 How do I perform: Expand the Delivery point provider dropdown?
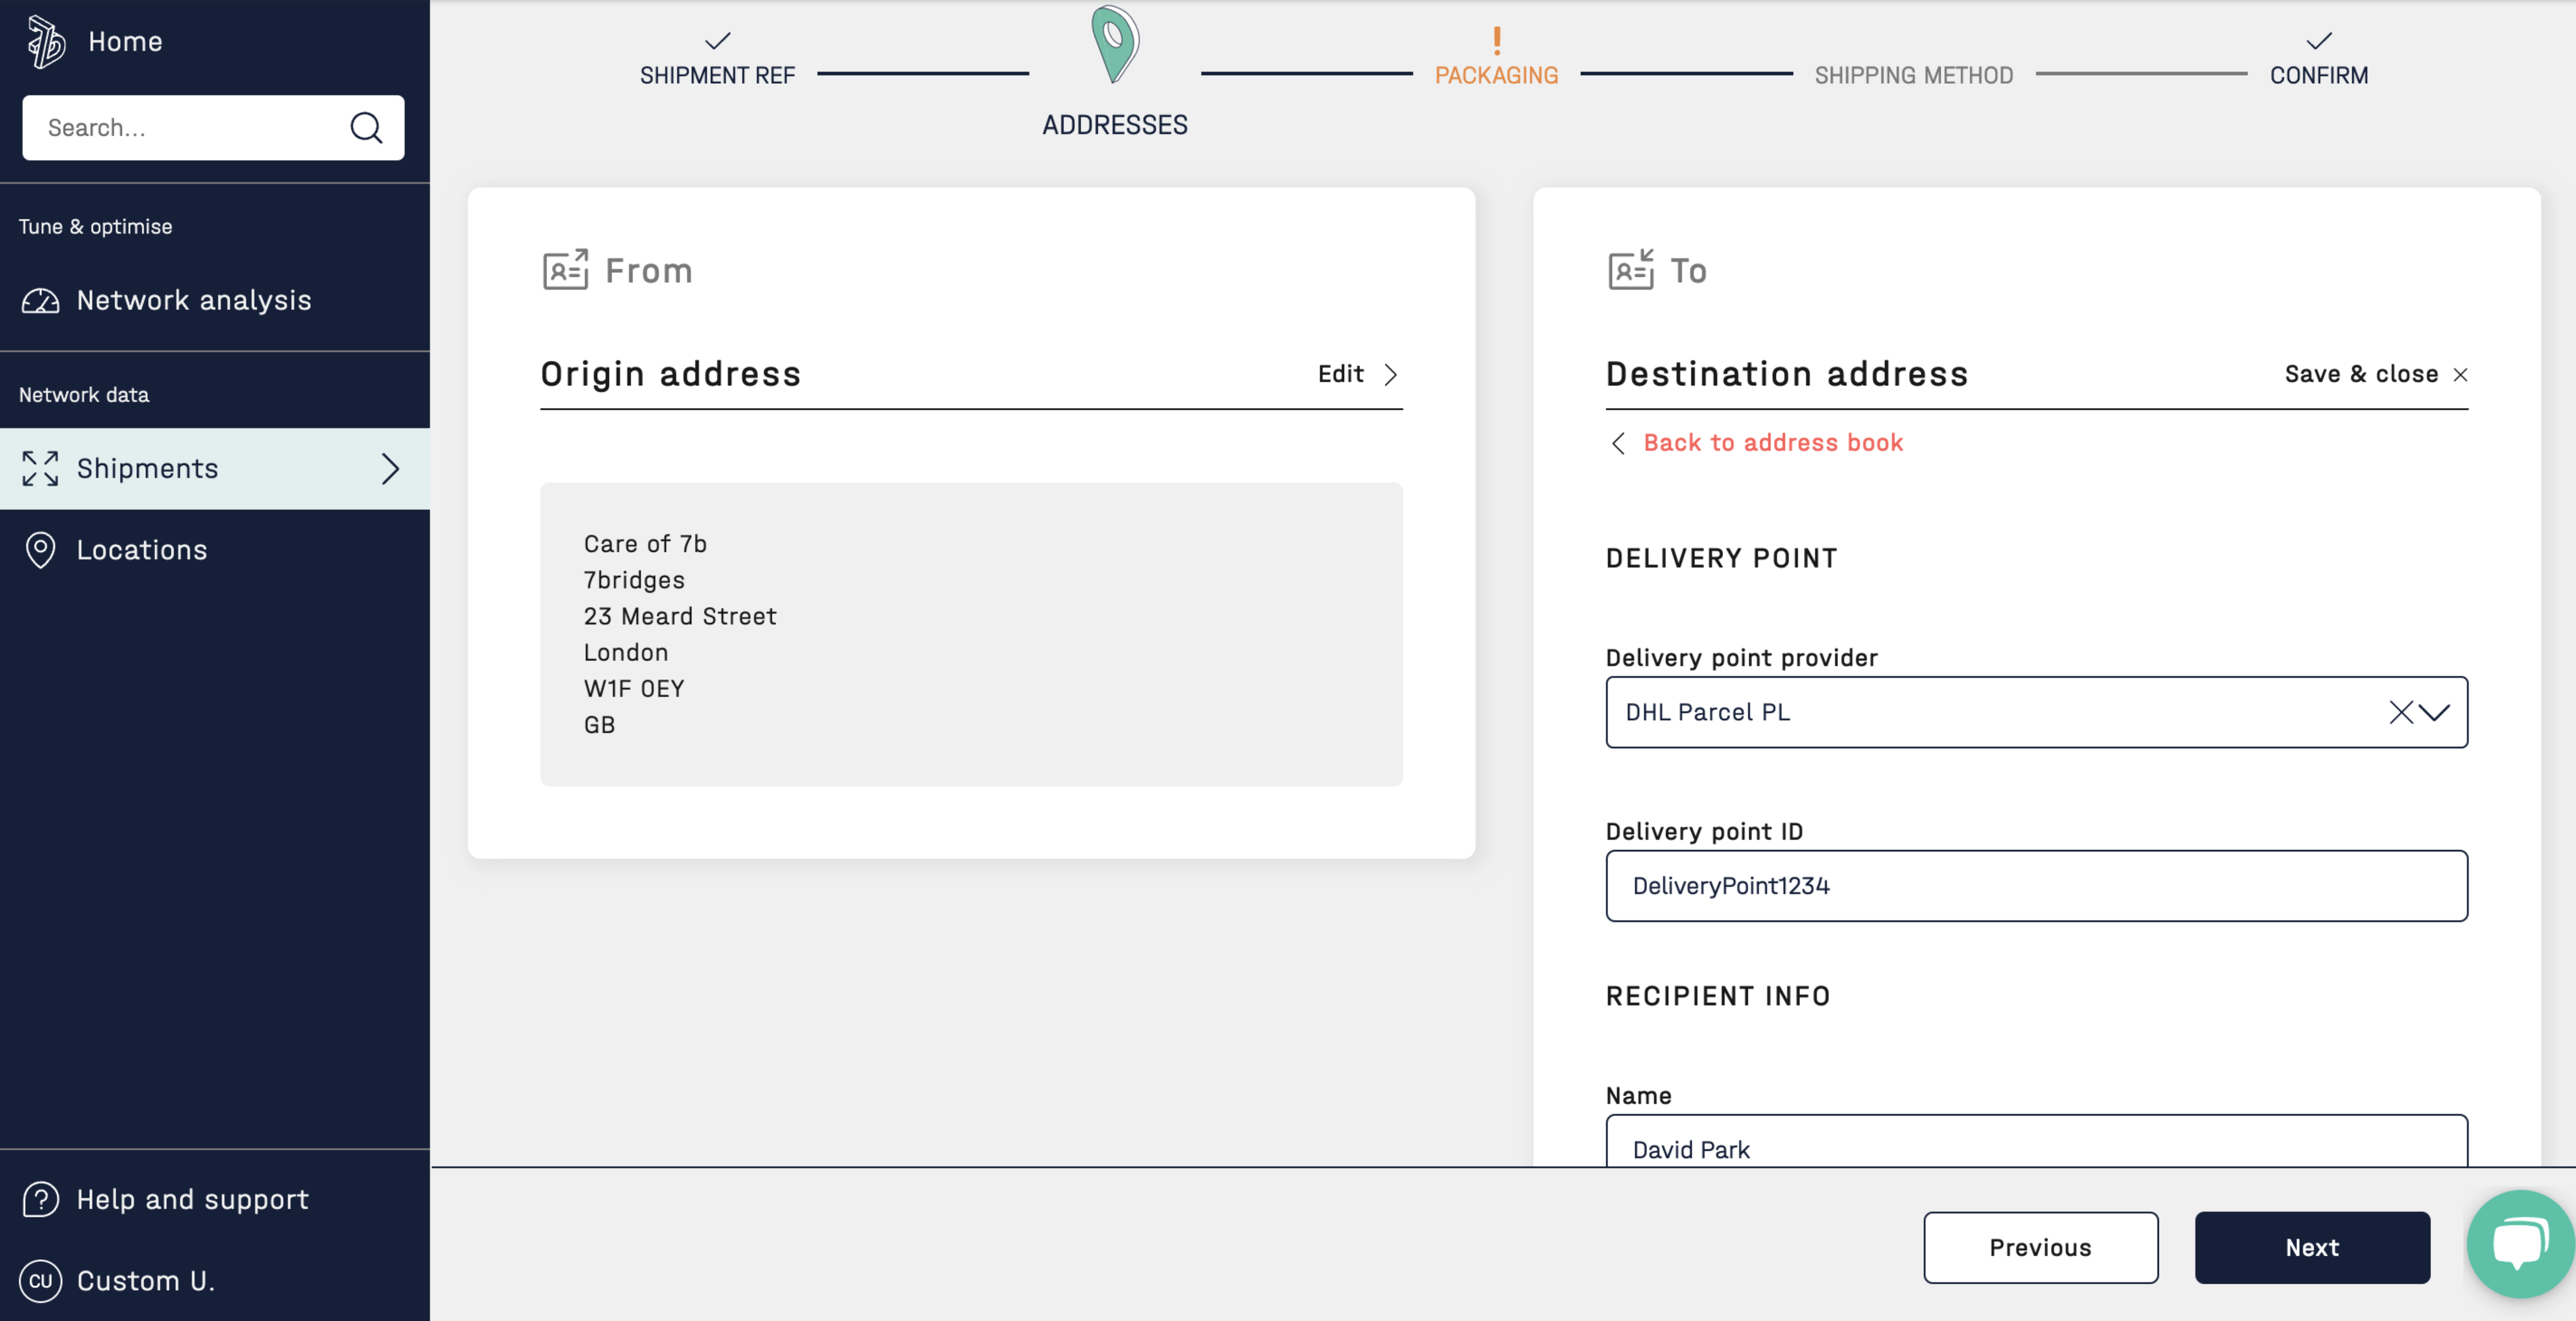[x=2435, y=712]
